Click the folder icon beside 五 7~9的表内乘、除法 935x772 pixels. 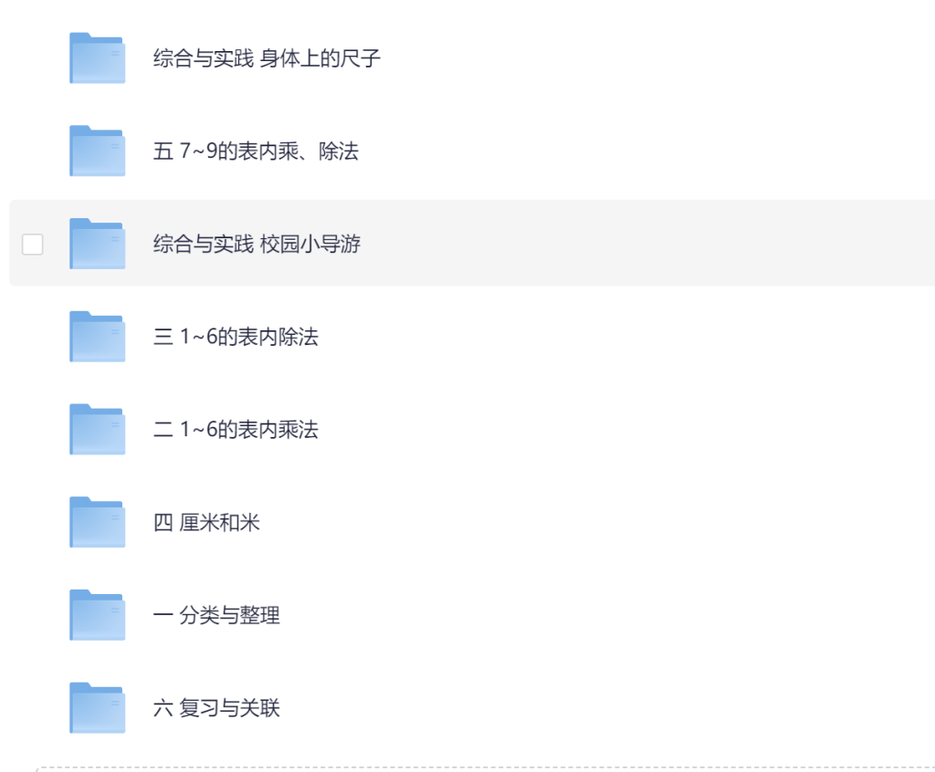97,151
